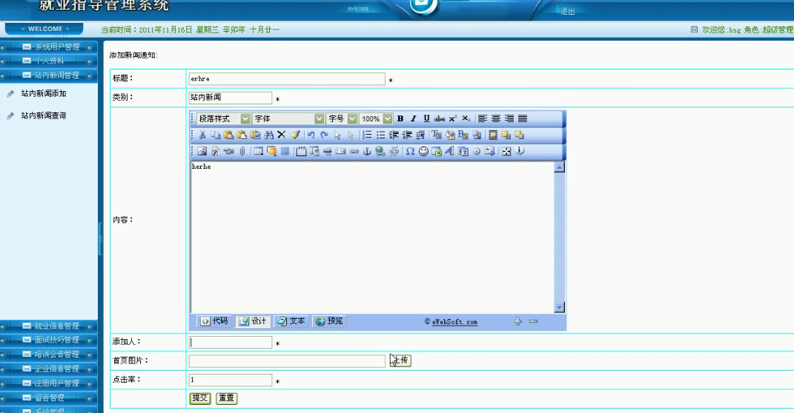Switch to 代码 code view tab
The height and width of the screenshot is (413, 794).
coord(214,321)
